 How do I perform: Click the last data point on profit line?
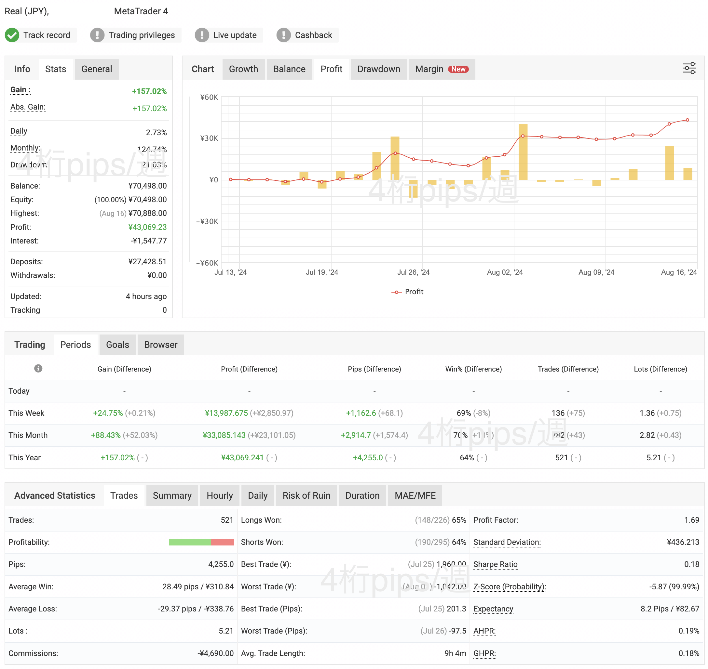pyautogui.click(x=687, y=120)
